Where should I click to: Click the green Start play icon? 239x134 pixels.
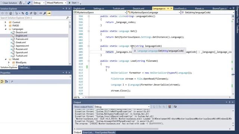pos(69,3)
